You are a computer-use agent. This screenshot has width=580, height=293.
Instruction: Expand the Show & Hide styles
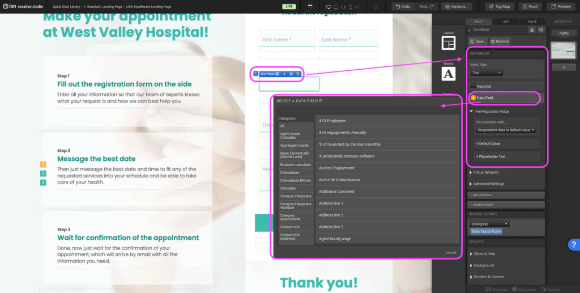tap(483, 254)
